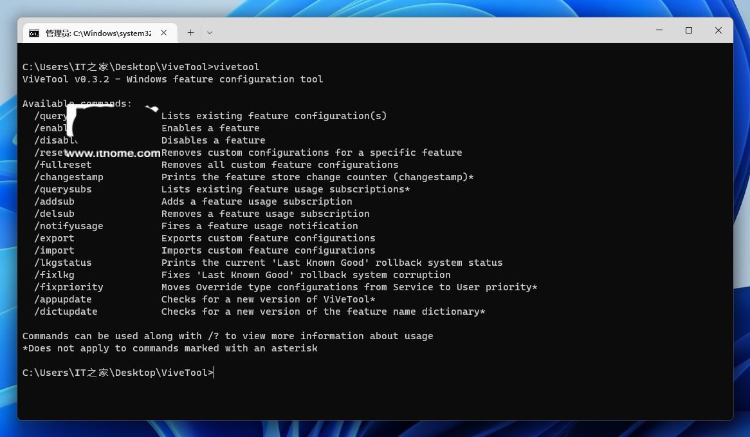Click 'Exports custom feature configurations' text
750x437 pixels.
point(268,238)
